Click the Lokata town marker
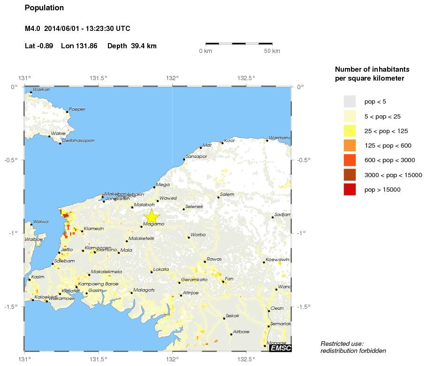 pyautogui.click(x=151, y=272)
